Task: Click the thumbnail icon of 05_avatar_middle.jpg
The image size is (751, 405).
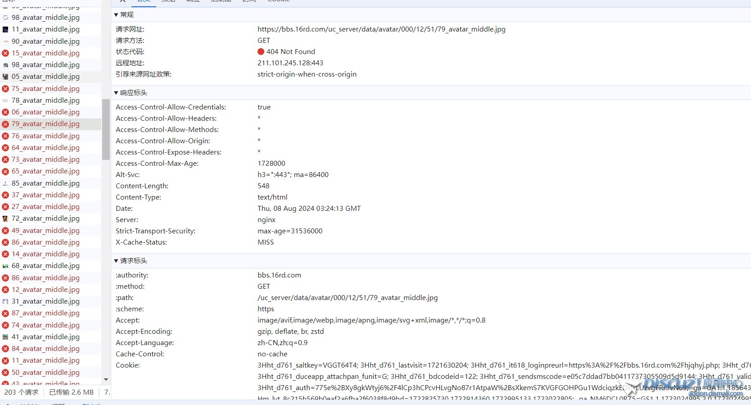Action: [5, 77]
